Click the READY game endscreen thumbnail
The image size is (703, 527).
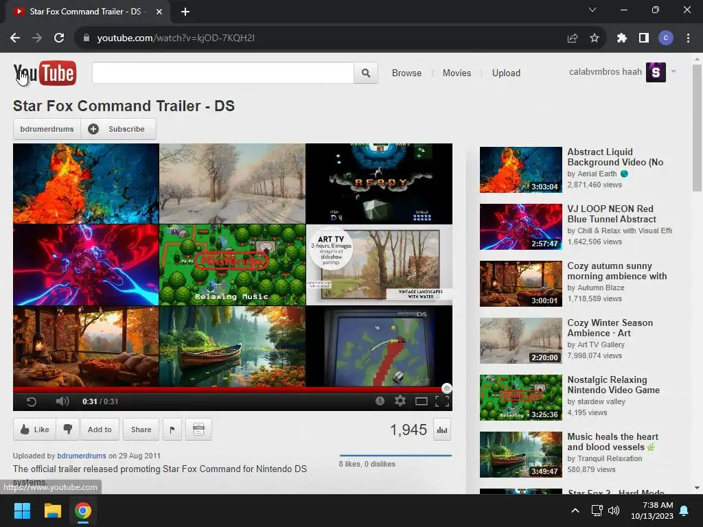[379, 183]
